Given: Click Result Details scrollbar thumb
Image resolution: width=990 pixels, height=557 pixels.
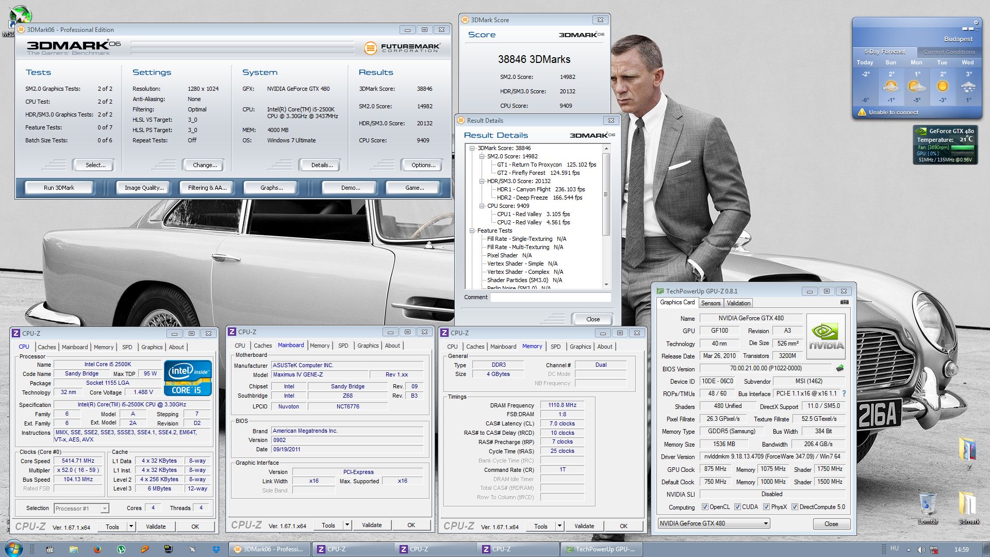Looking at the screenshot, I should pos(606,194).
